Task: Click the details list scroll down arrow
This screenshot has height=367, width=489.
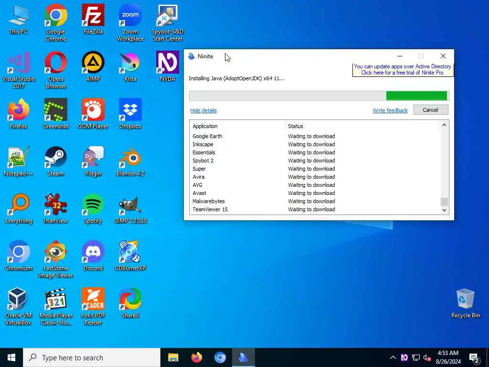Action: tap(444, 210)
